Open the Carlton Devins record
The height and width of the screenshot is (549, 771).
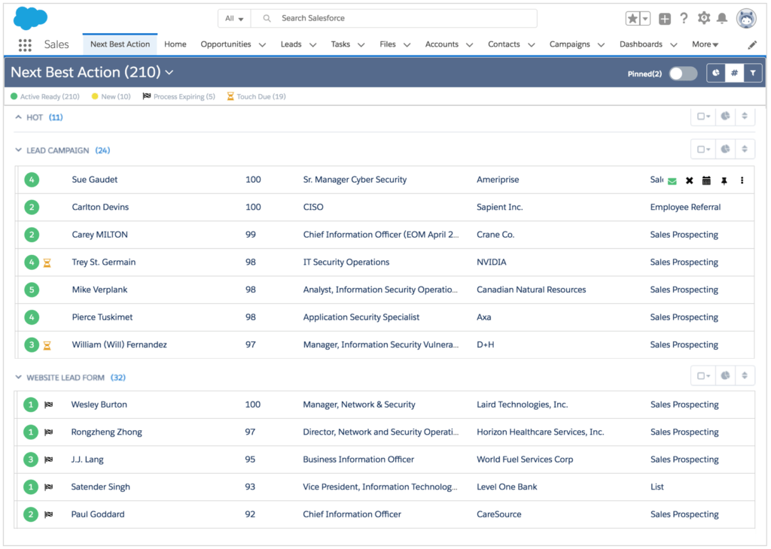pyautogui.click(x=100, y=208)
